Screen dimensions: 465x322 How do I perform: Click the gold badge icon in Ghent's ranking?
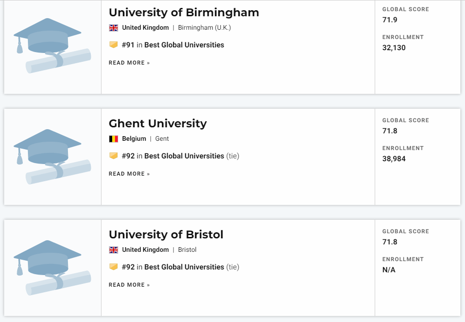114,156
